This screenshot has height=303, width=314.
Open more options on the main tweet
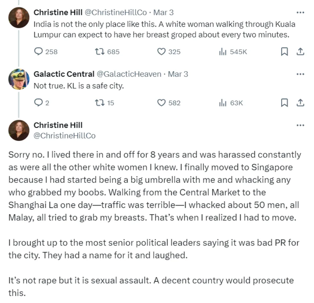[x=300, y=125]
